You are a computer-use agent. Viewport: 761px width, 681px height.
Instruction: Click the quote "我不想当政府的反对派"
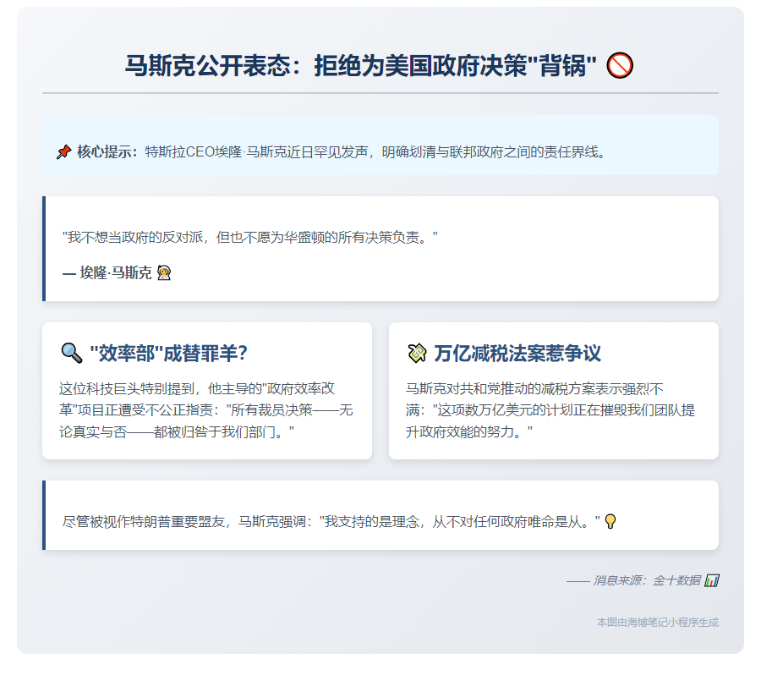click(x=250, y=238)
